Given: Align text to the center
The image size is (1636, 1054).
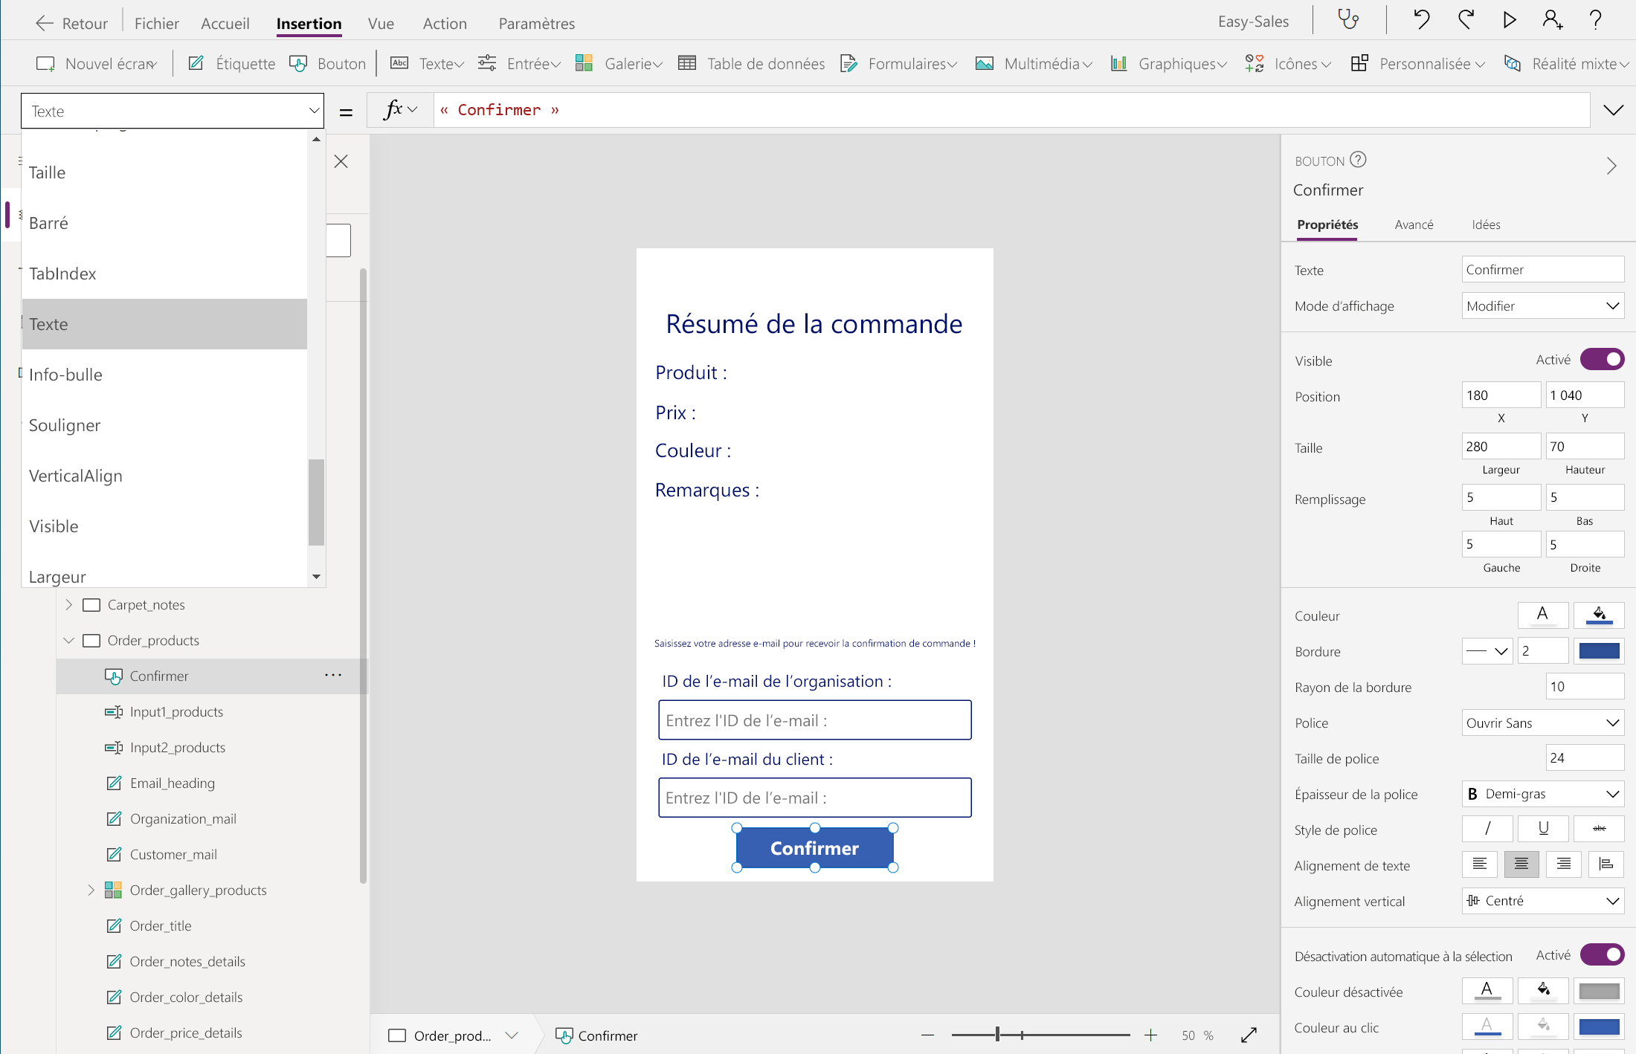Looking at the screenshot, I should (1521, 864).
